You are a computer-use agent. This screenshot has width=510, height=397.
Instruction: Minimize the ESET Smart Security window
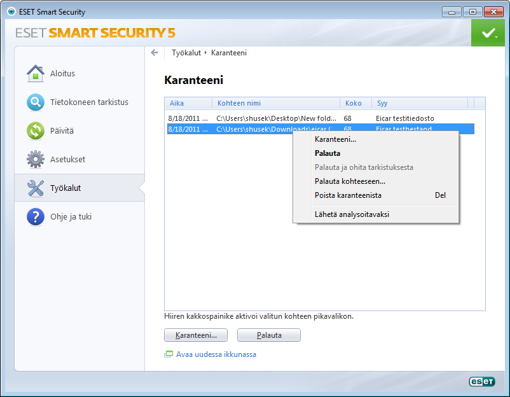(451, 12)
